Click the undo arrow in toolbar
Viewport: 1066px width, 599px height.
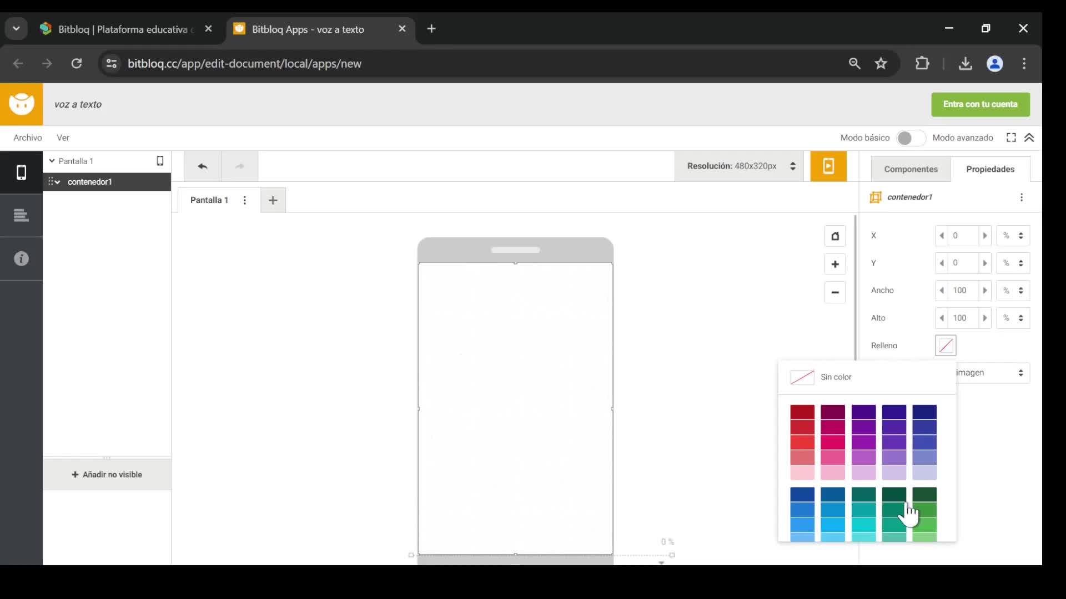tap(203, 166)
